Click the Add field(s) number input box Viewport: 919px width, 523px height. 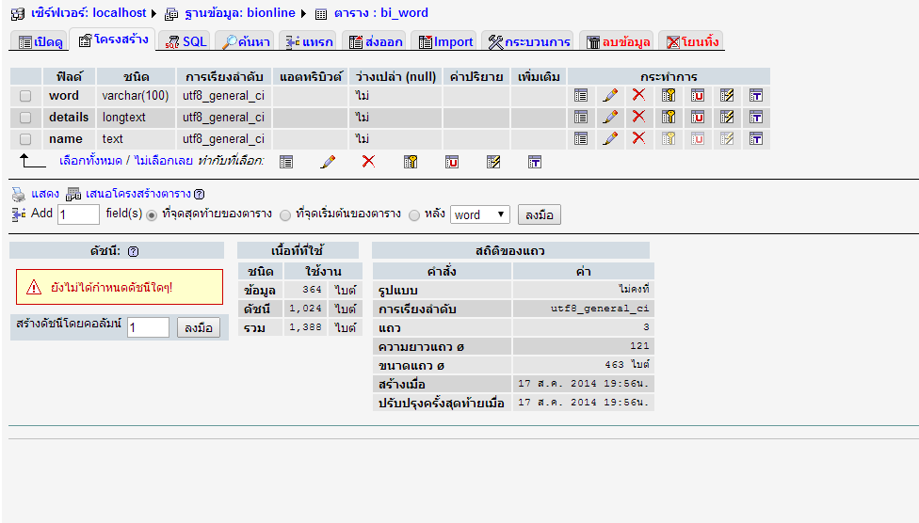pyautogui.click(x=78, y=214)
